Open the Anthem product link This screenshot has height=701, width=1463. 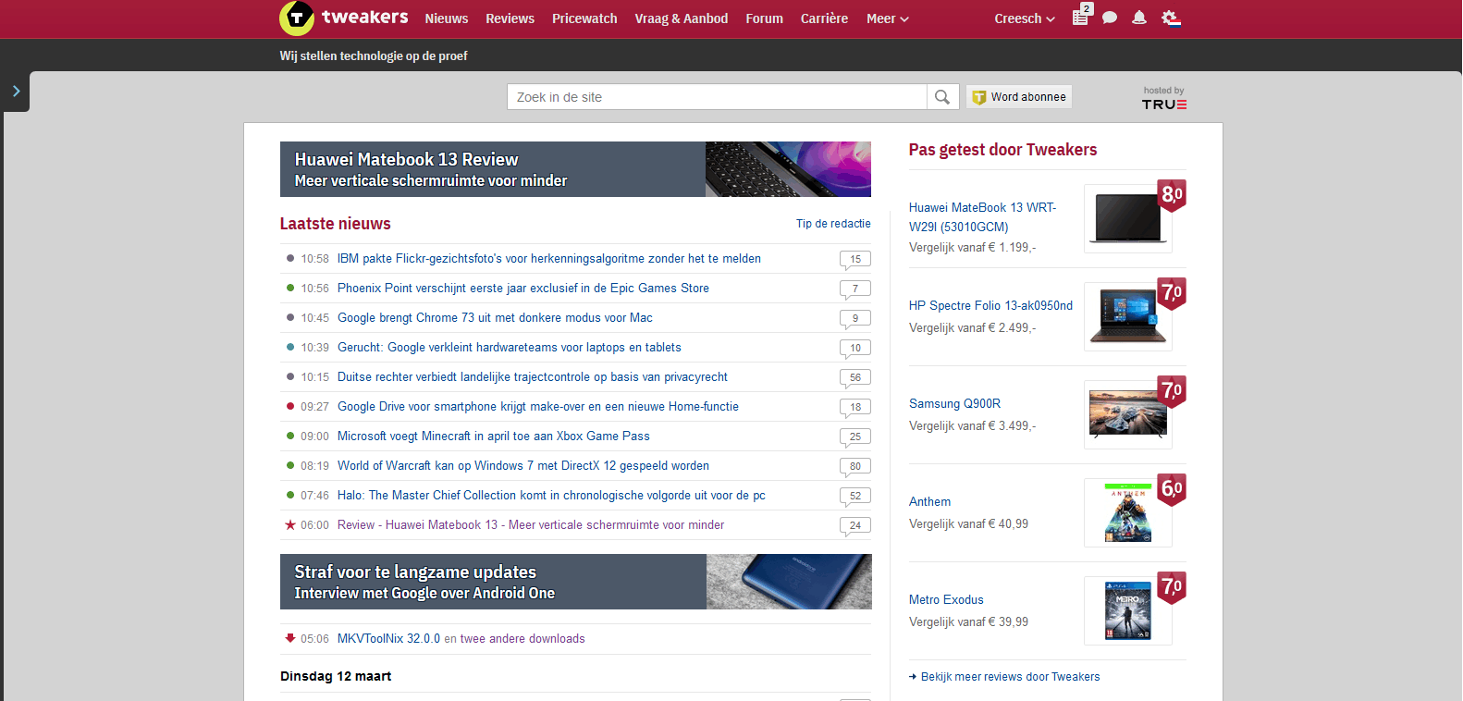click(x=929, y=501)
